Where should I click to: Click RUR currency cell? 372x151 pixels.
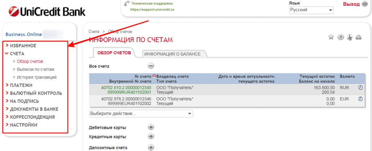pyautogui.click(x=344, y=87)
